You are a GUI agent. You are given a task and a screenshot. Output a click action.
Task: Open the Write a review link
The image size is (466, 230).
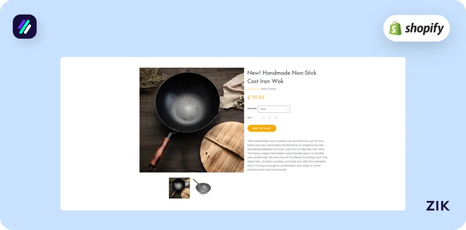point(269,89)
